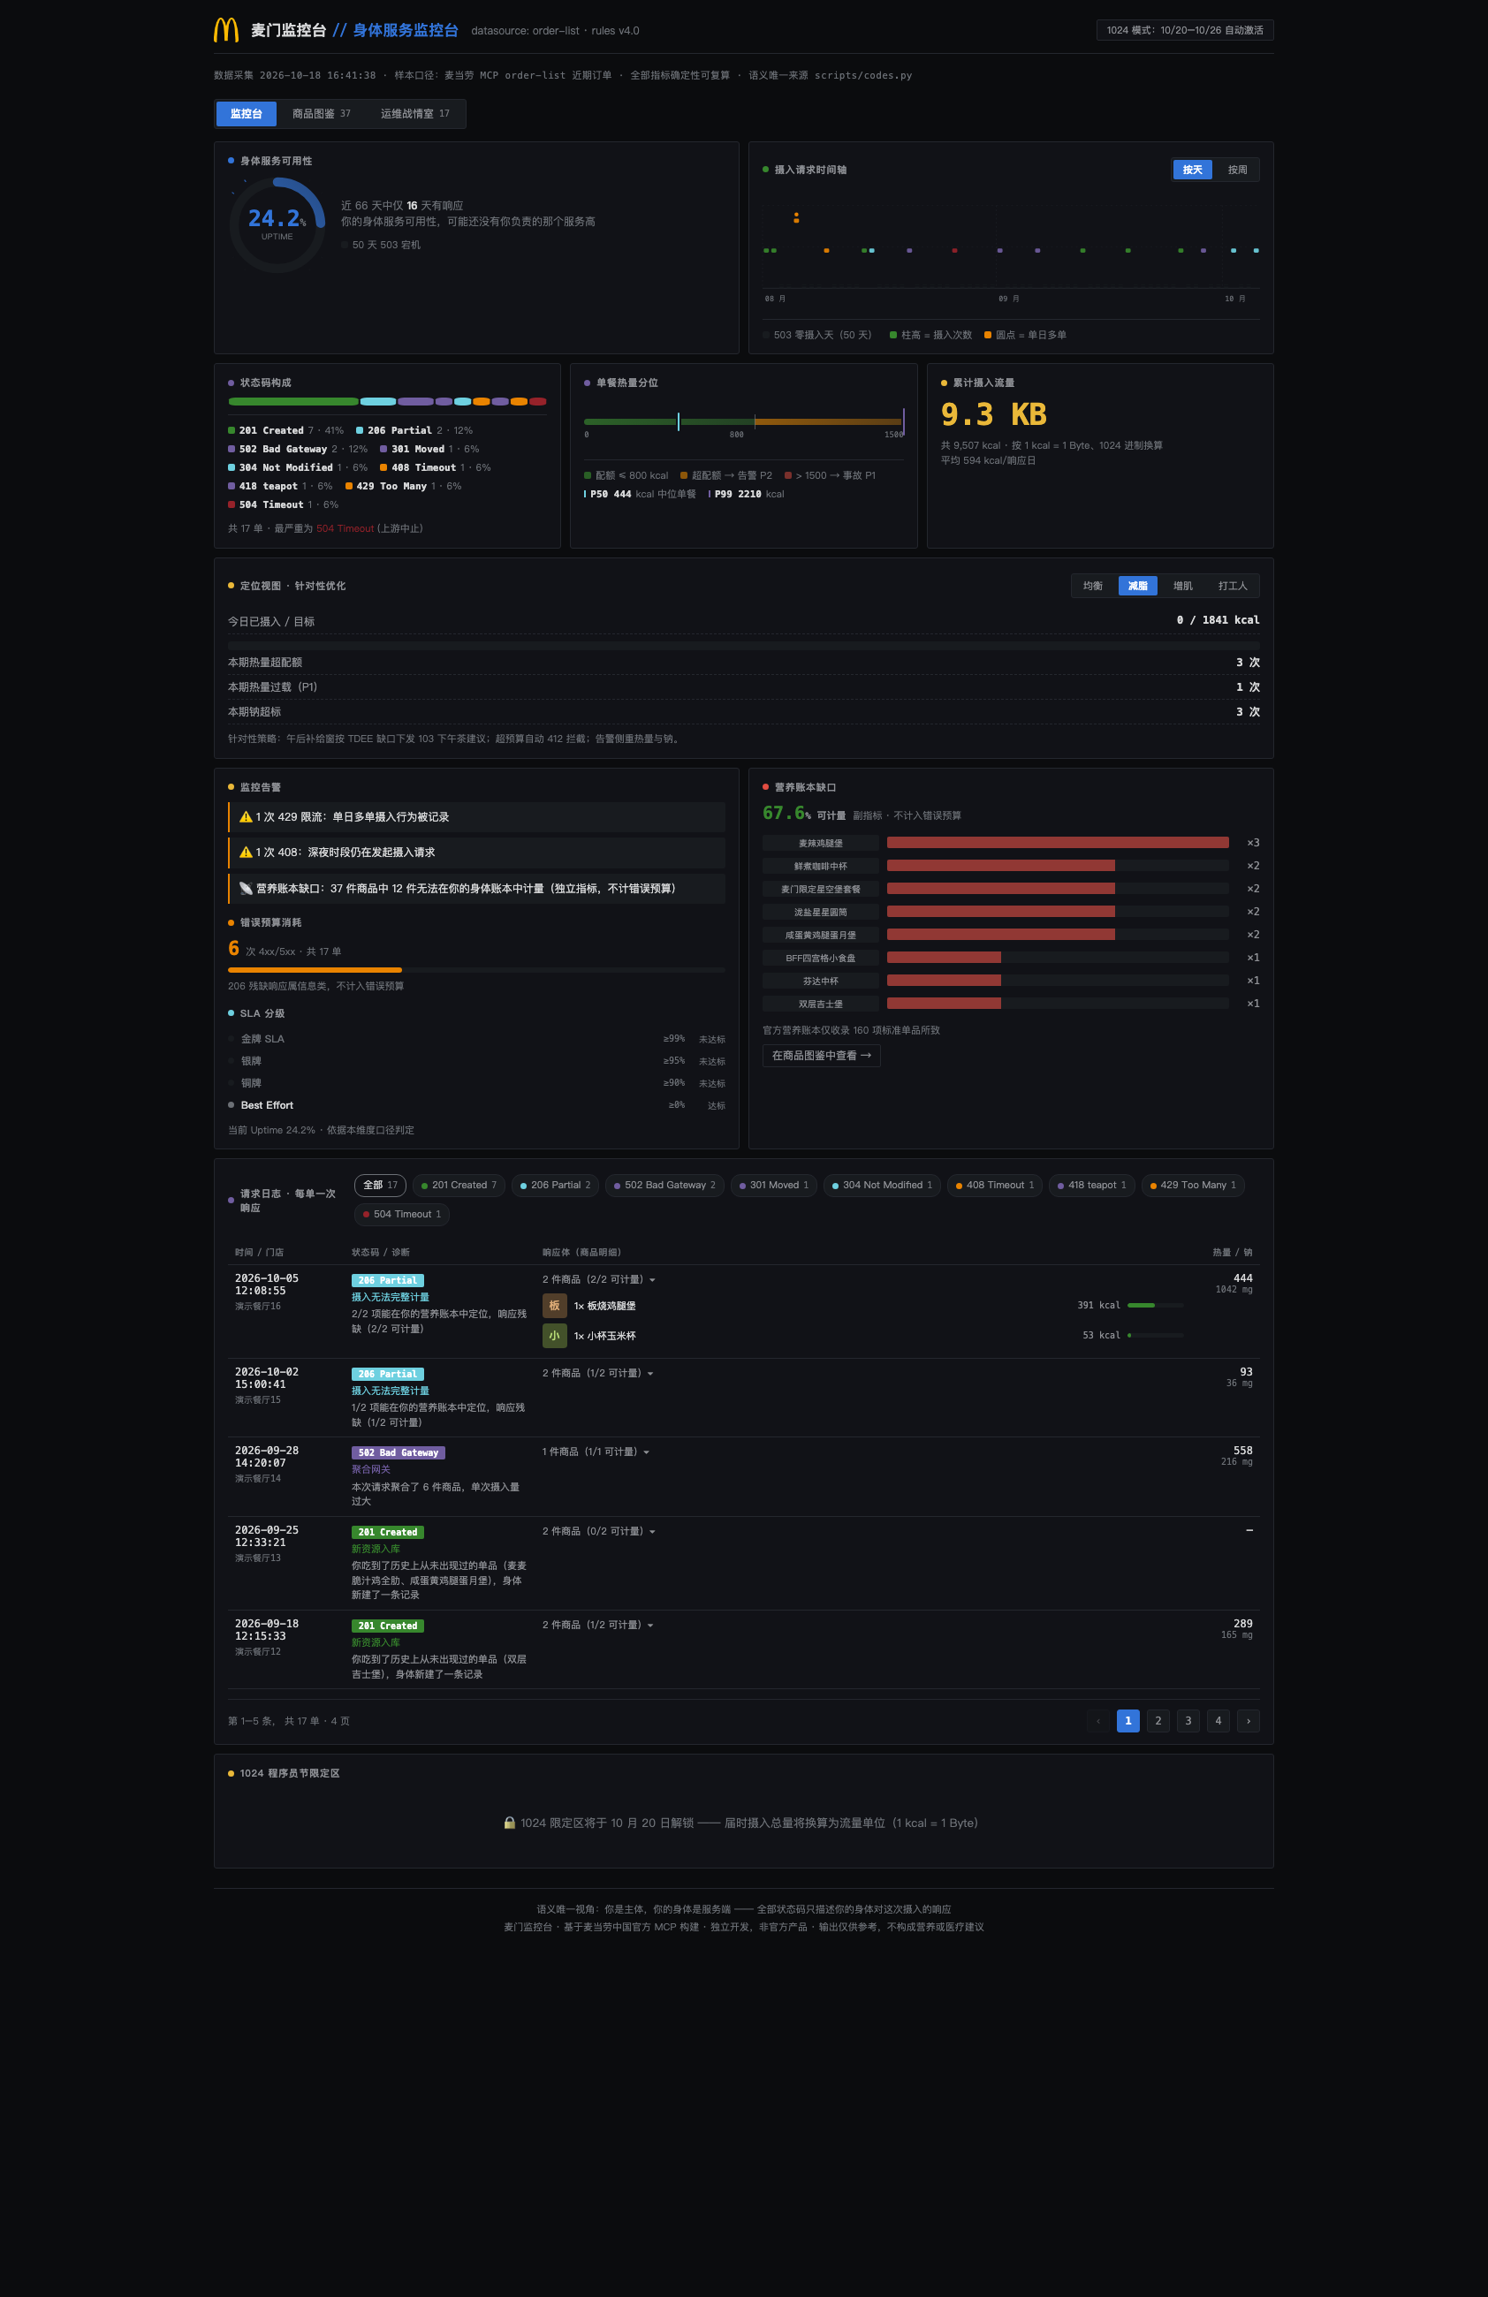
Task: Click the previous page arrow
Action: pos(1097,1720)
